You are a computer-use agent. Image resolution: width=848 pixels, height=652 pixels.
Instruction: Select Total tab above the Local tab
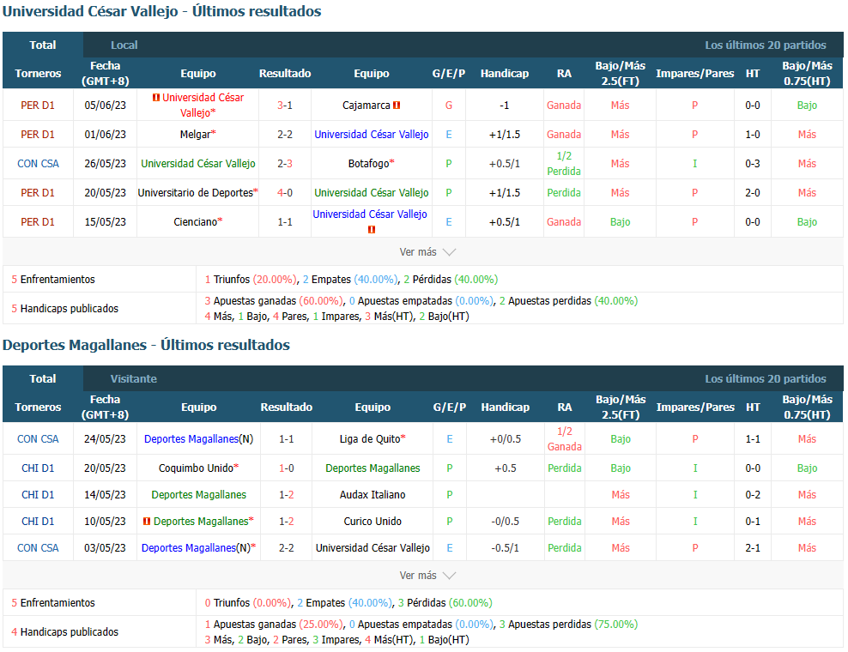pos(43,45)
